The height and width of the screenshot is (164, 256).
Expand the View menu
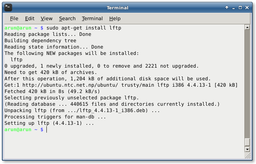click(46, 19)
